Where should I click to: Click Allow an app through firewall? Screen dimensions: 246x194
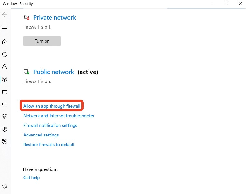coord(52,106)
